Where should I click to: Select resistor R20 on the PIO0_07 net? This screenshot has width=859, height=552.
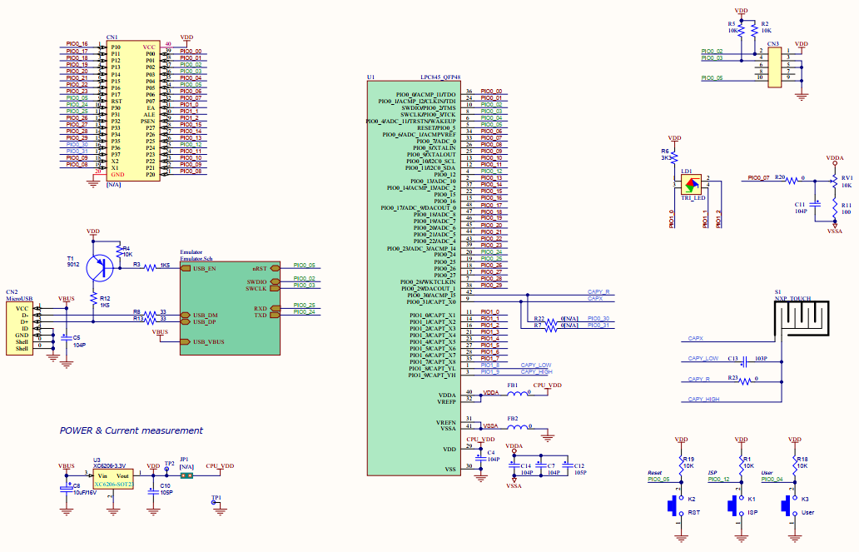tap(792, 181)
